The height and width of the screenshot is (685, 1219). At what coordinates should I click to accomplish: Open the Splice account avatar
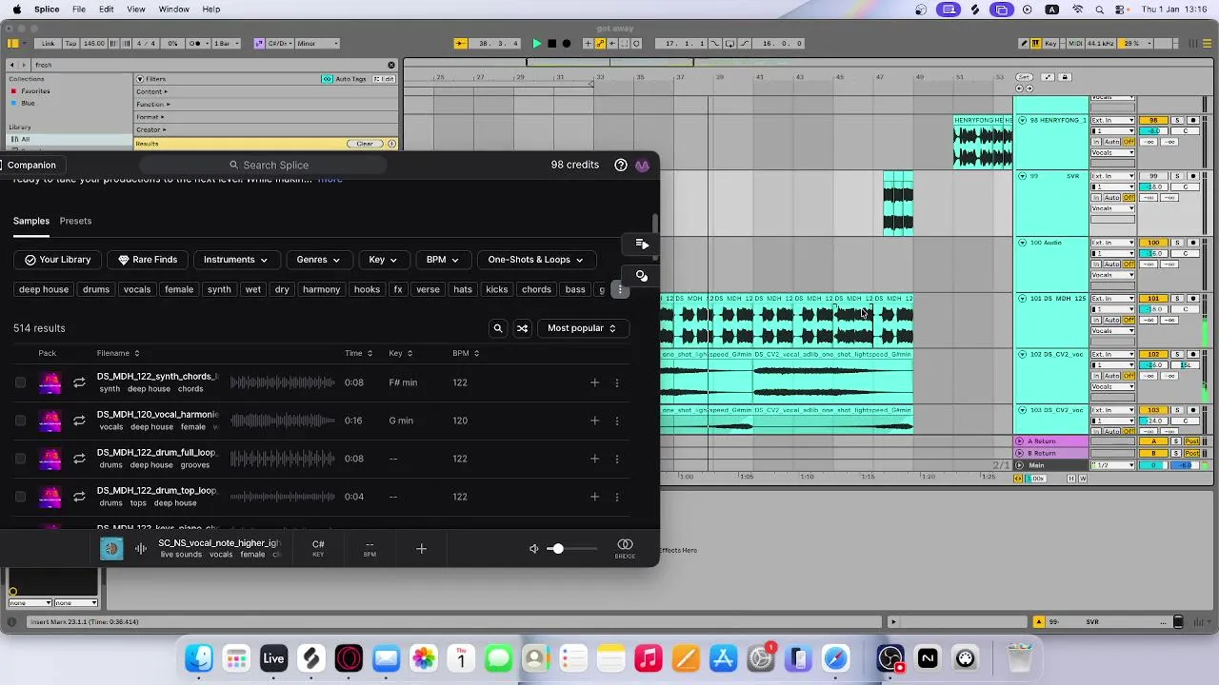[x=643, y=165]
